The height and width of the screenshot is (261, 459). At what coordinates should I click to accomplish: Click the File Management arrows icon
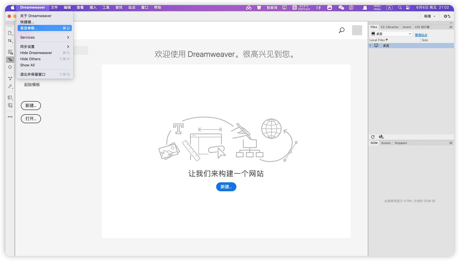[x=10, y=41]
